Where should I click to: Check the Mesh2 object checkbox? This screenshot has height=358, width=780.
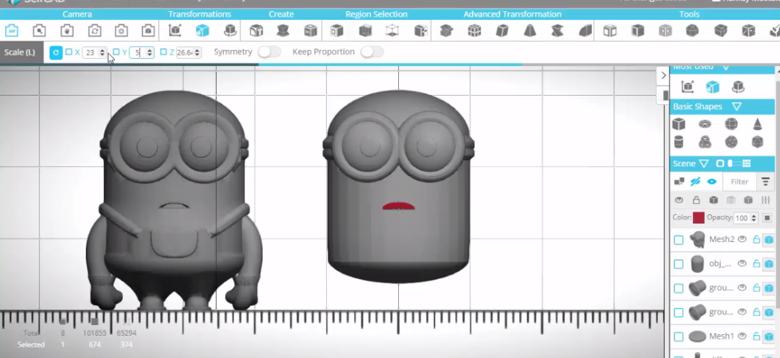point(678,241)
